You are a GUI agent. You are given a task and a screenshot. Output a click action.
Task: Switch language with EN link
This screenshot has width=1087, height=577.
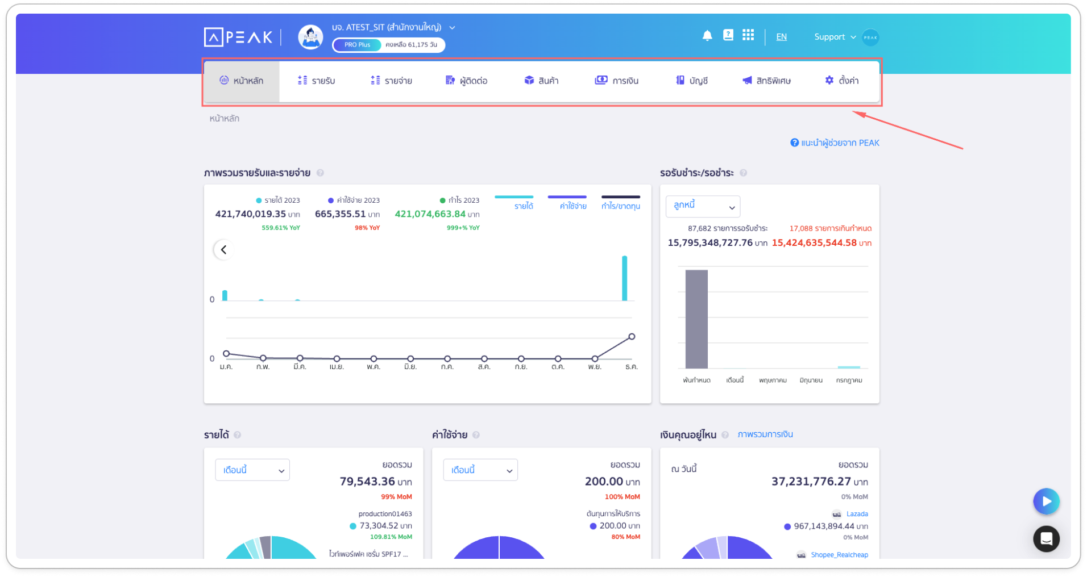click(x=782, y=37)
